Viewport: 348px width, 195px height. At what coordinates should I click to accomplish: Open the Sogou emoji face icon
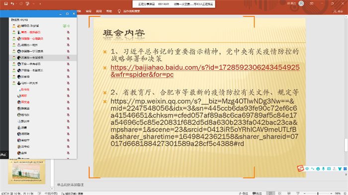pos(318,169)
